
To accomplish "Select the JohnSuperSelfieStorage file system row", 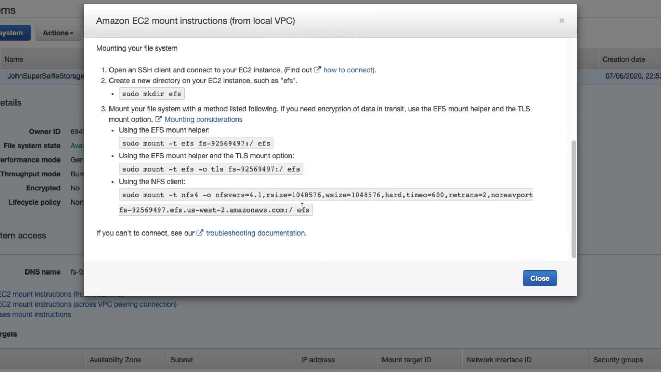I will click(45, 76).
